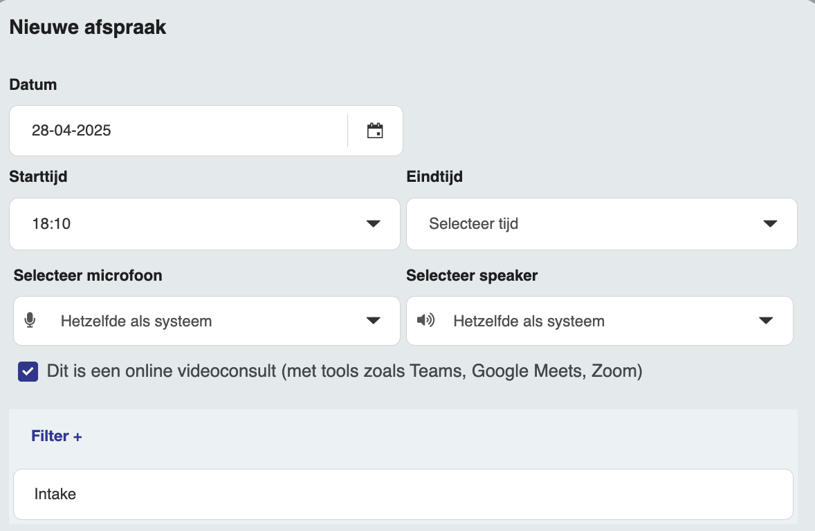Click the 'Selecteer microfoon' label

click(88, 275)
